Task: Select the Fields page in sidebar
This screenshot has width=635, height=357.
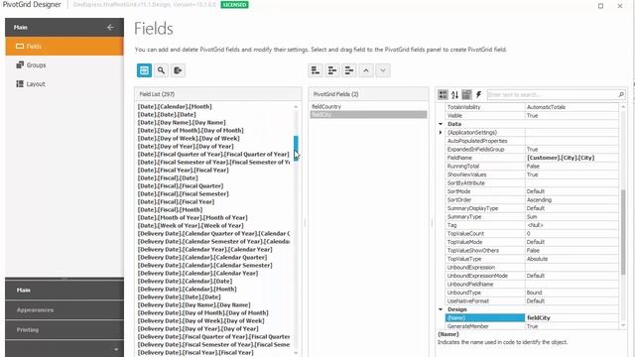Action: point(64,47)
